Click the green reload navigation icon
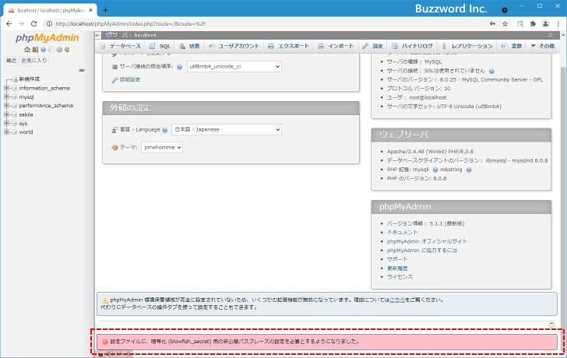Screen dimensions: 567x358 pos(67,50)
